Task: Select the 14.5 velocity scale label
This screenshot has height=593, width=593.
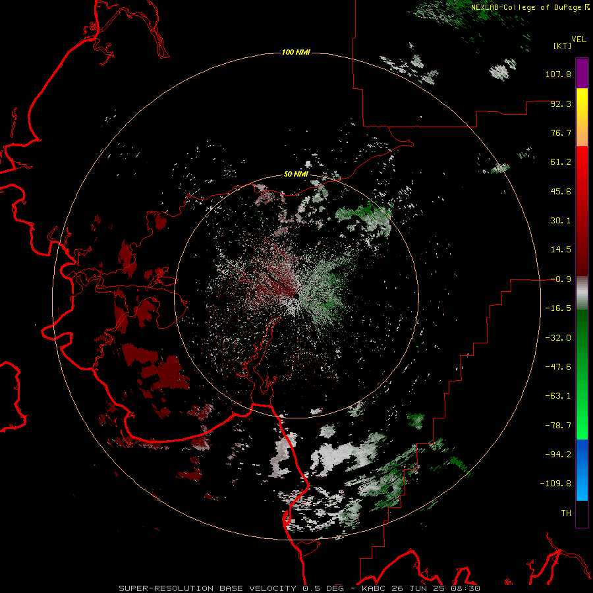Action: (x=561, y=250)
